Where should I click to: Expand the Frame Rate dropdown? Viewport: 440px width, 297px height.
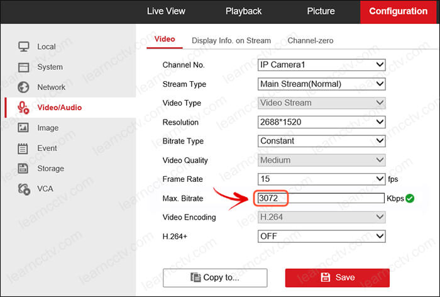[321, 179]
